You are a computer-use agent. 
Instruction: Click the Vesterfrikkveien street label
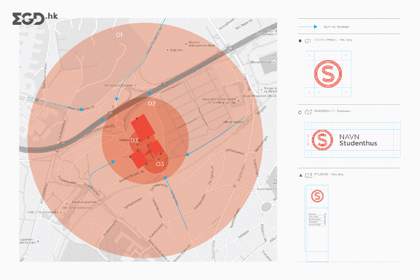157,208
